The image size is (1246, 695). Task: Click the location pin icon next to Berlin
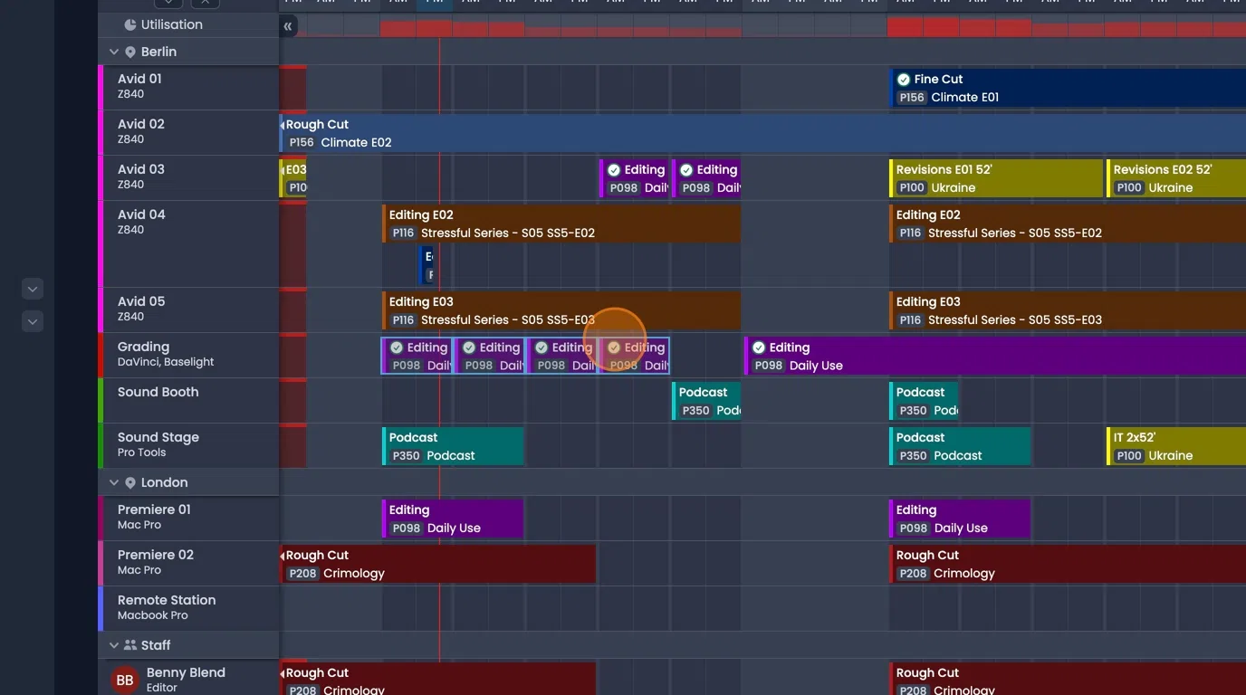click(x=129, y=52)
